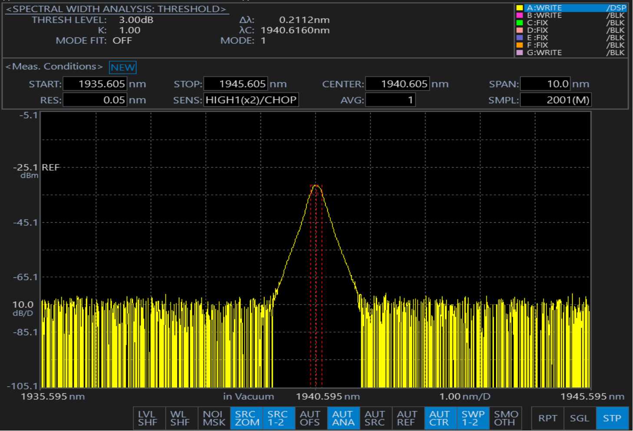
Task: Toggle the NOI MSK noise mask button
Action: click(x=214, y=418)
